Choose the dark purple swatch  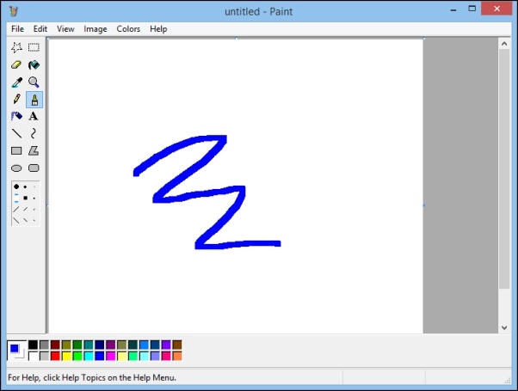tap(111, 345)
